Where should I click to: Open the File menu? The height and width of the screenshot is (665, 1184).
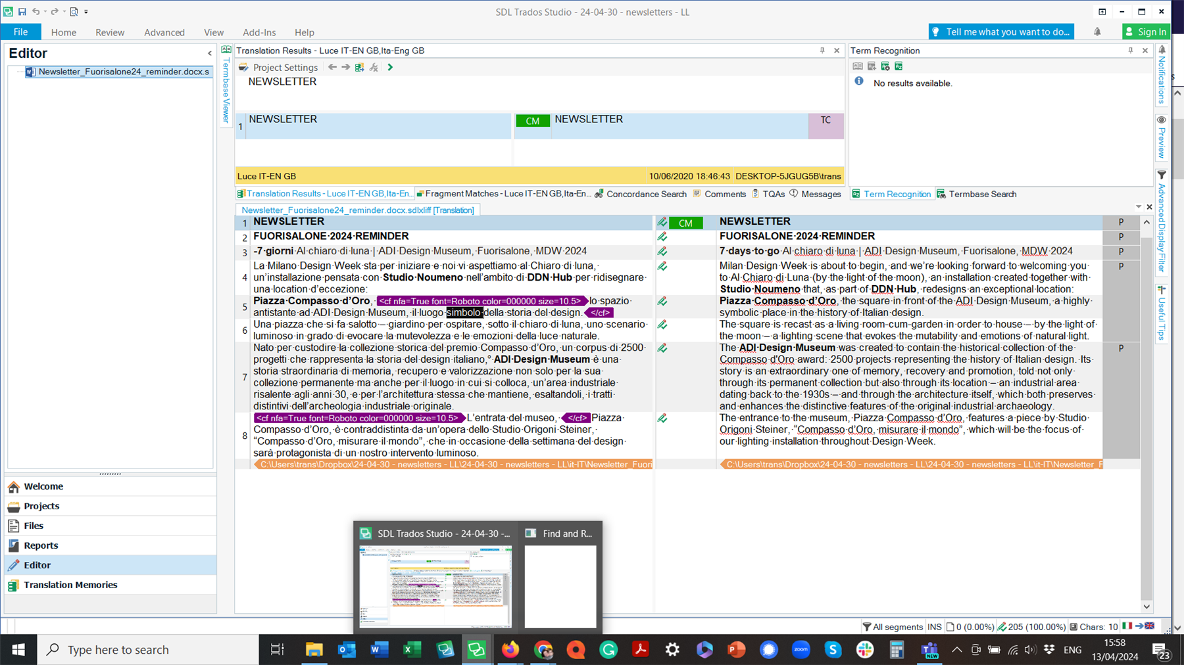(20, 32)
